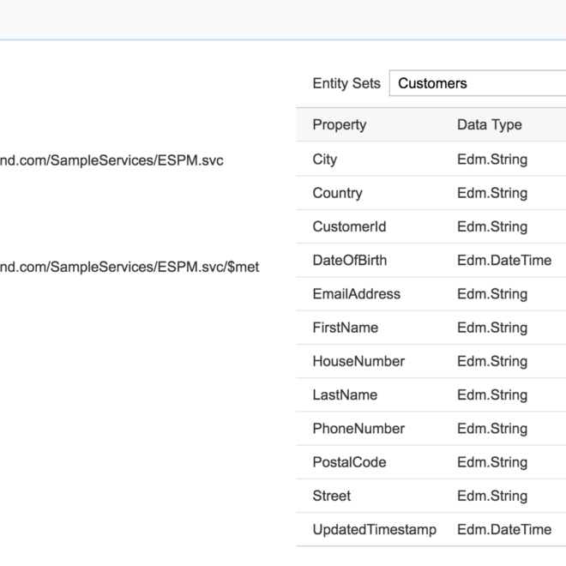This screenshot has width=566, height=566.
Task: Open the Entity Sets dropdown showing Customers
Action: [478, 83]
